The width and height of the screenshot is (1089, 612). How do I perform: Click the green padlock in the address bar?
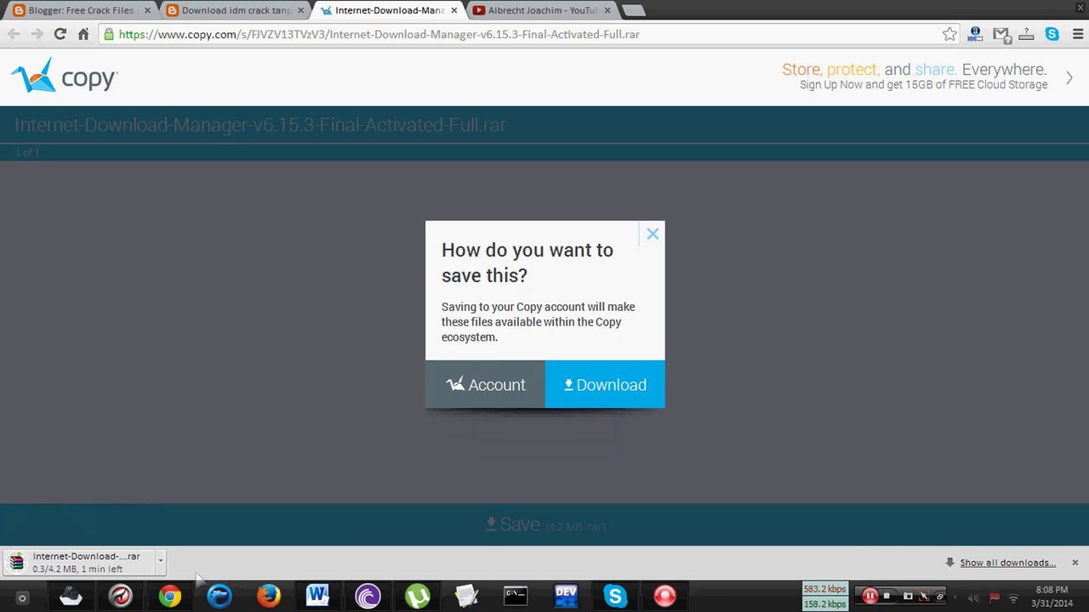click(x=108, y=35)
